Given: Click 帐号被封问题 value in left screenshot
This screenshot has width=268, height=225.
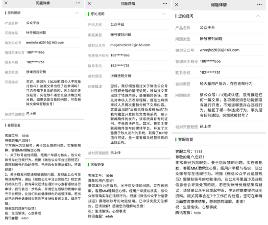Looking at the screenshot, I should click(36, 32).
